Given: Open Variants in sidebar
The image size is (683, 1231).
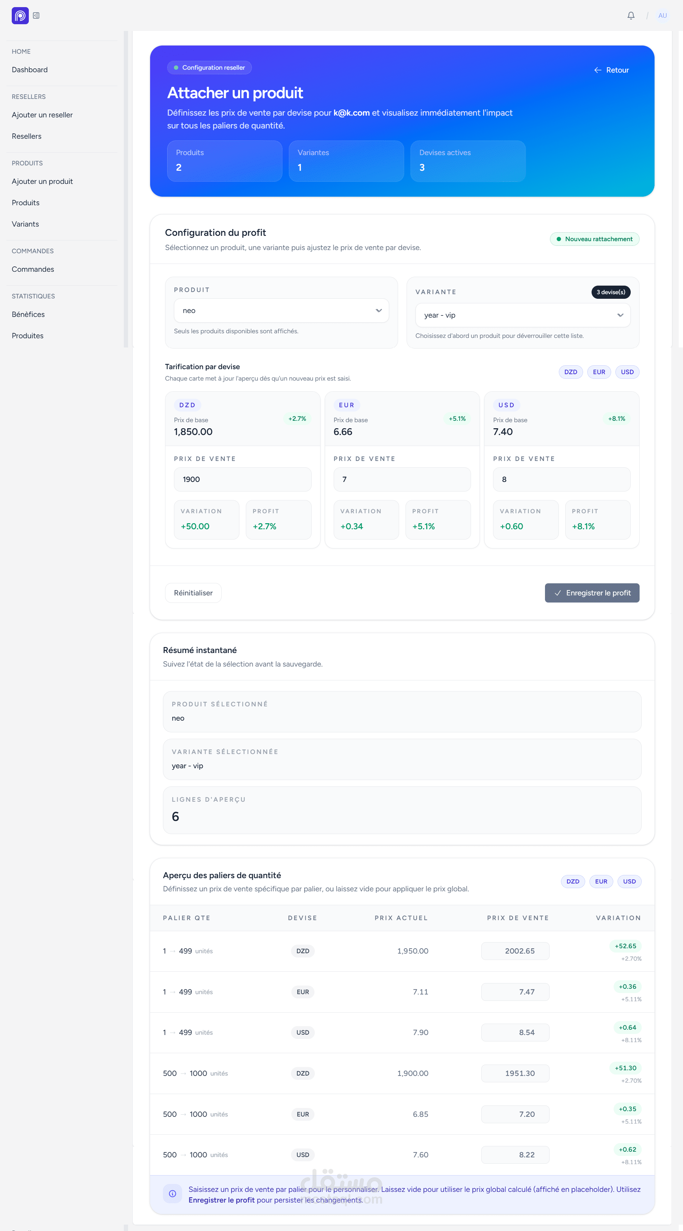Looking at the screenshot, I should point(25,224).
